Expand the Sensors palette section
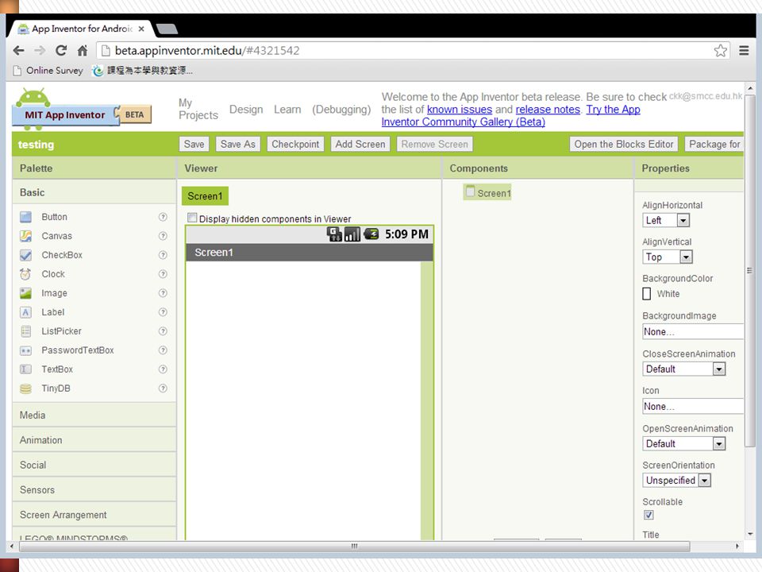762x572 pixels. point(94,490)
